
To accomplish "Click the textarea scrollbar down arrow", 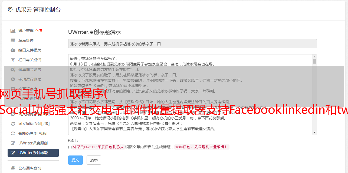I will point(314,132).
